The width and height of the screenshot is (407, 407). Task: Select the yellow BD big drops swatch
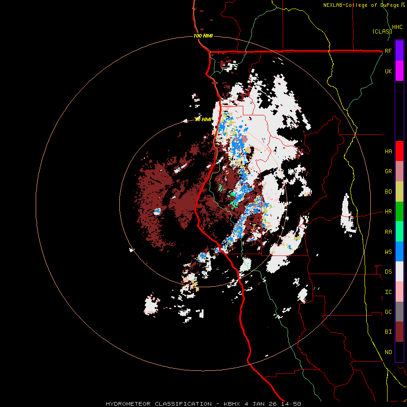(x=399, y=192)
